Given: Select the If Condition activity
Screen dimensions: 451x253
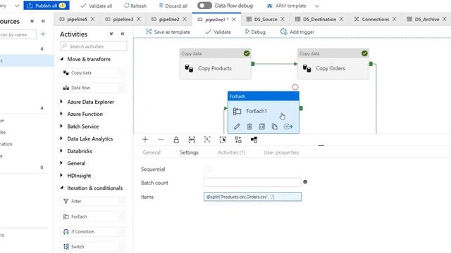Looking at the screenshot, I should (92, 231).
